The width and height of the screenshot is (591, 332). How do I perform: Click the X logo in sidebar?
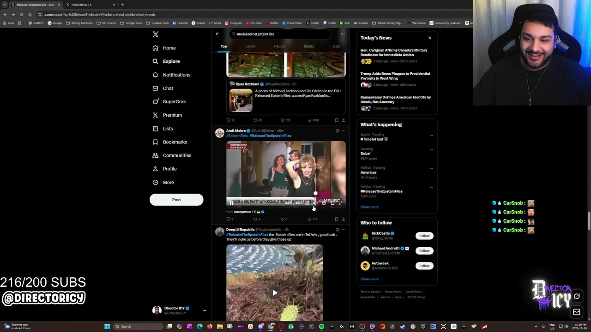point(156,35)
